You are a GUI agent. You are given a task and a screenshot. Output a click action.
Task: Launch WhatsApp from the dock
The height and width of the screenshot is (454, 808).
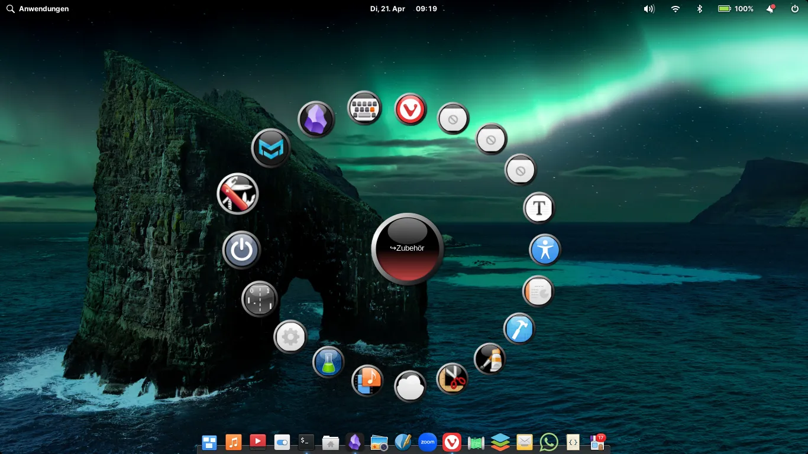point(549,442)
